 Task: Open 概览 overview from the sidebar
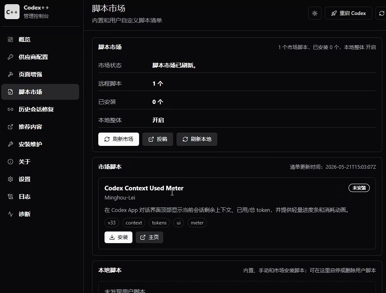click(x=40, y=39)
